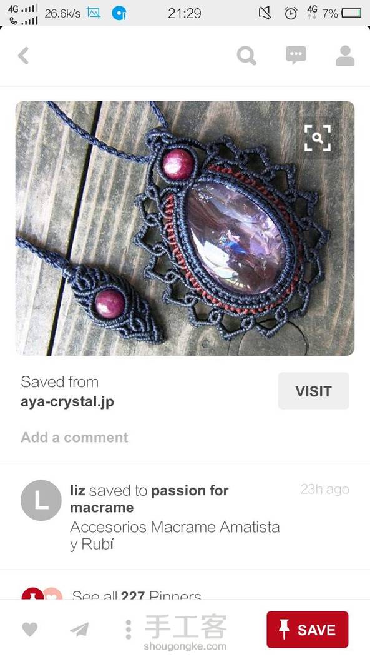Click the VISIT button
370x659 pixels.
point(313,391)
